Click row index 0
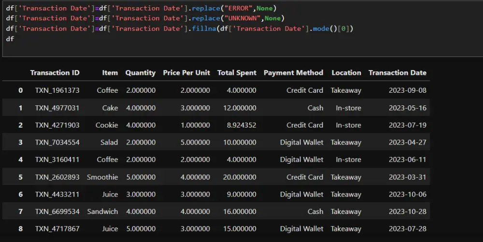The width and height of the screenshot is (483, 242). tap(20, 90)
